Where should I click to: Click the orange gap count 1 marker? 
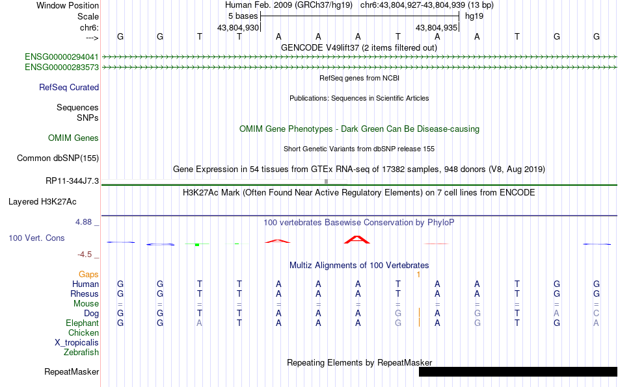pyautogui.click(x=418, y=275)
